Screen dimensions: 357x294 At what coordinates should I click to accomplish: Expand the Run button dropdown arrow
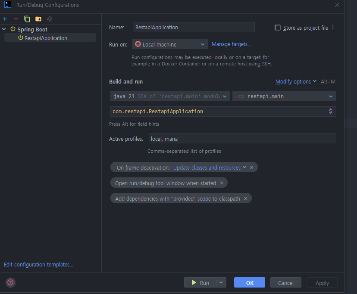pos(221,283)
